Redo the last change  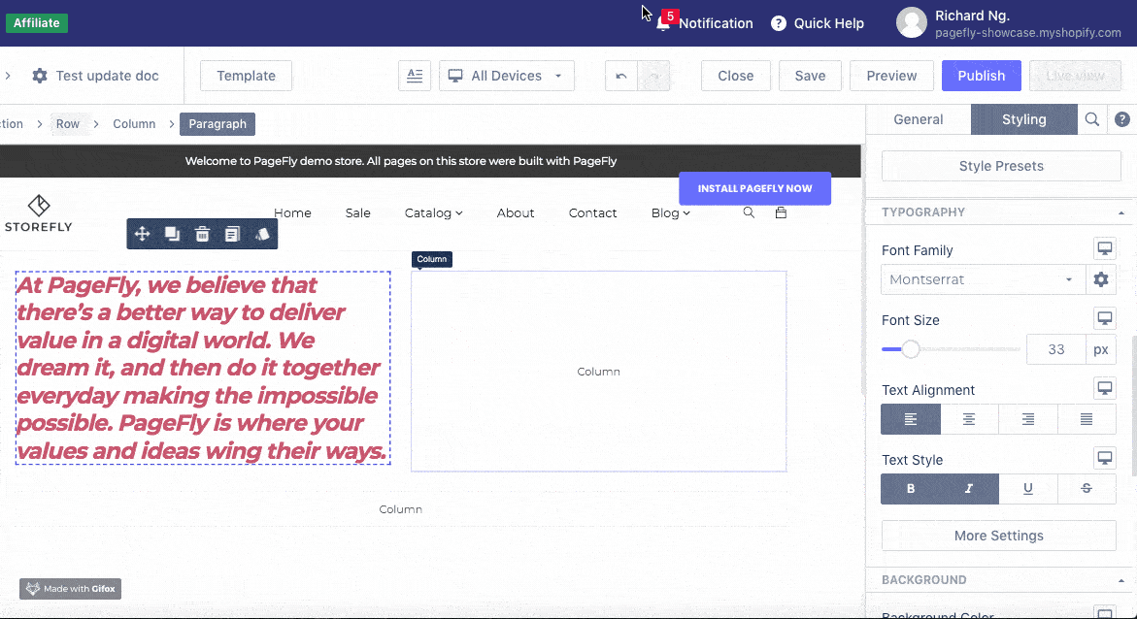[653, 76]
